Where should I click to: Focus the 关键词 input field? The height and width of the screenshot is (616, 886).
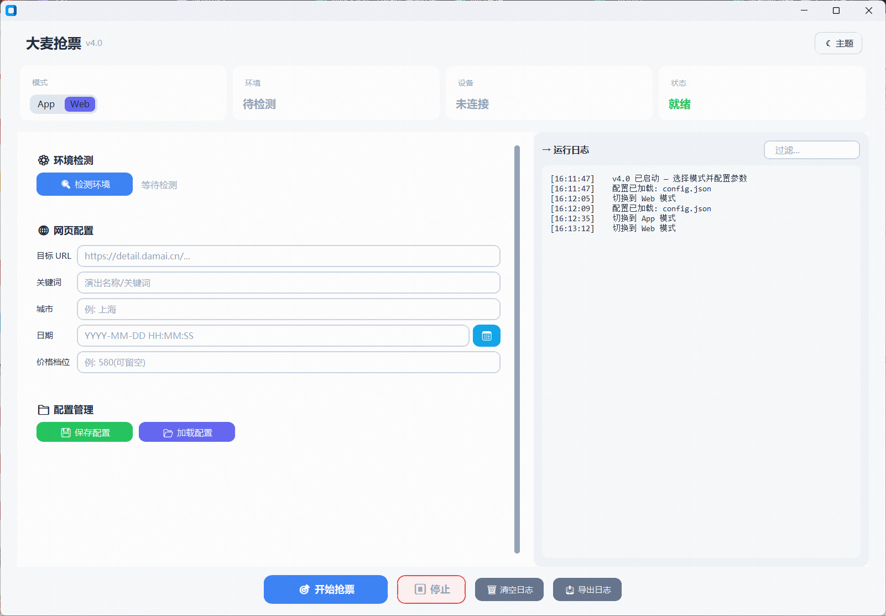(289, 283)
